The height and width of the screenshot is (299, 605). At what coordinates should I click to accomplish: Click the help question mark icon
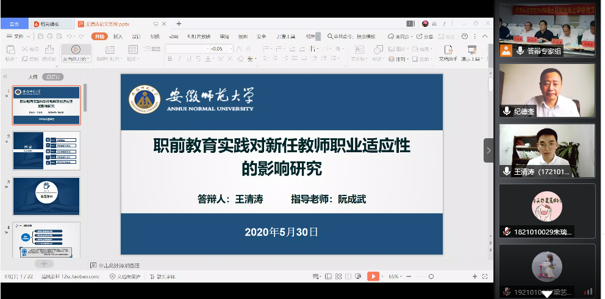click(465, 37)
